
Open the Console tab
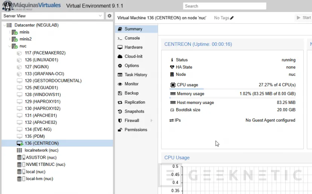[137, 38]
